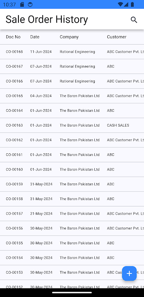Tap the bottom navigation gesture bar
The width and height of the screenshot is (144, 297).
[72, 293]
